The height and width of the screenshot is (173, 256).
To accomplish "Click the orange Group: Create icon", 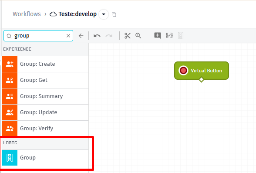I will click(x=10, y=64).
